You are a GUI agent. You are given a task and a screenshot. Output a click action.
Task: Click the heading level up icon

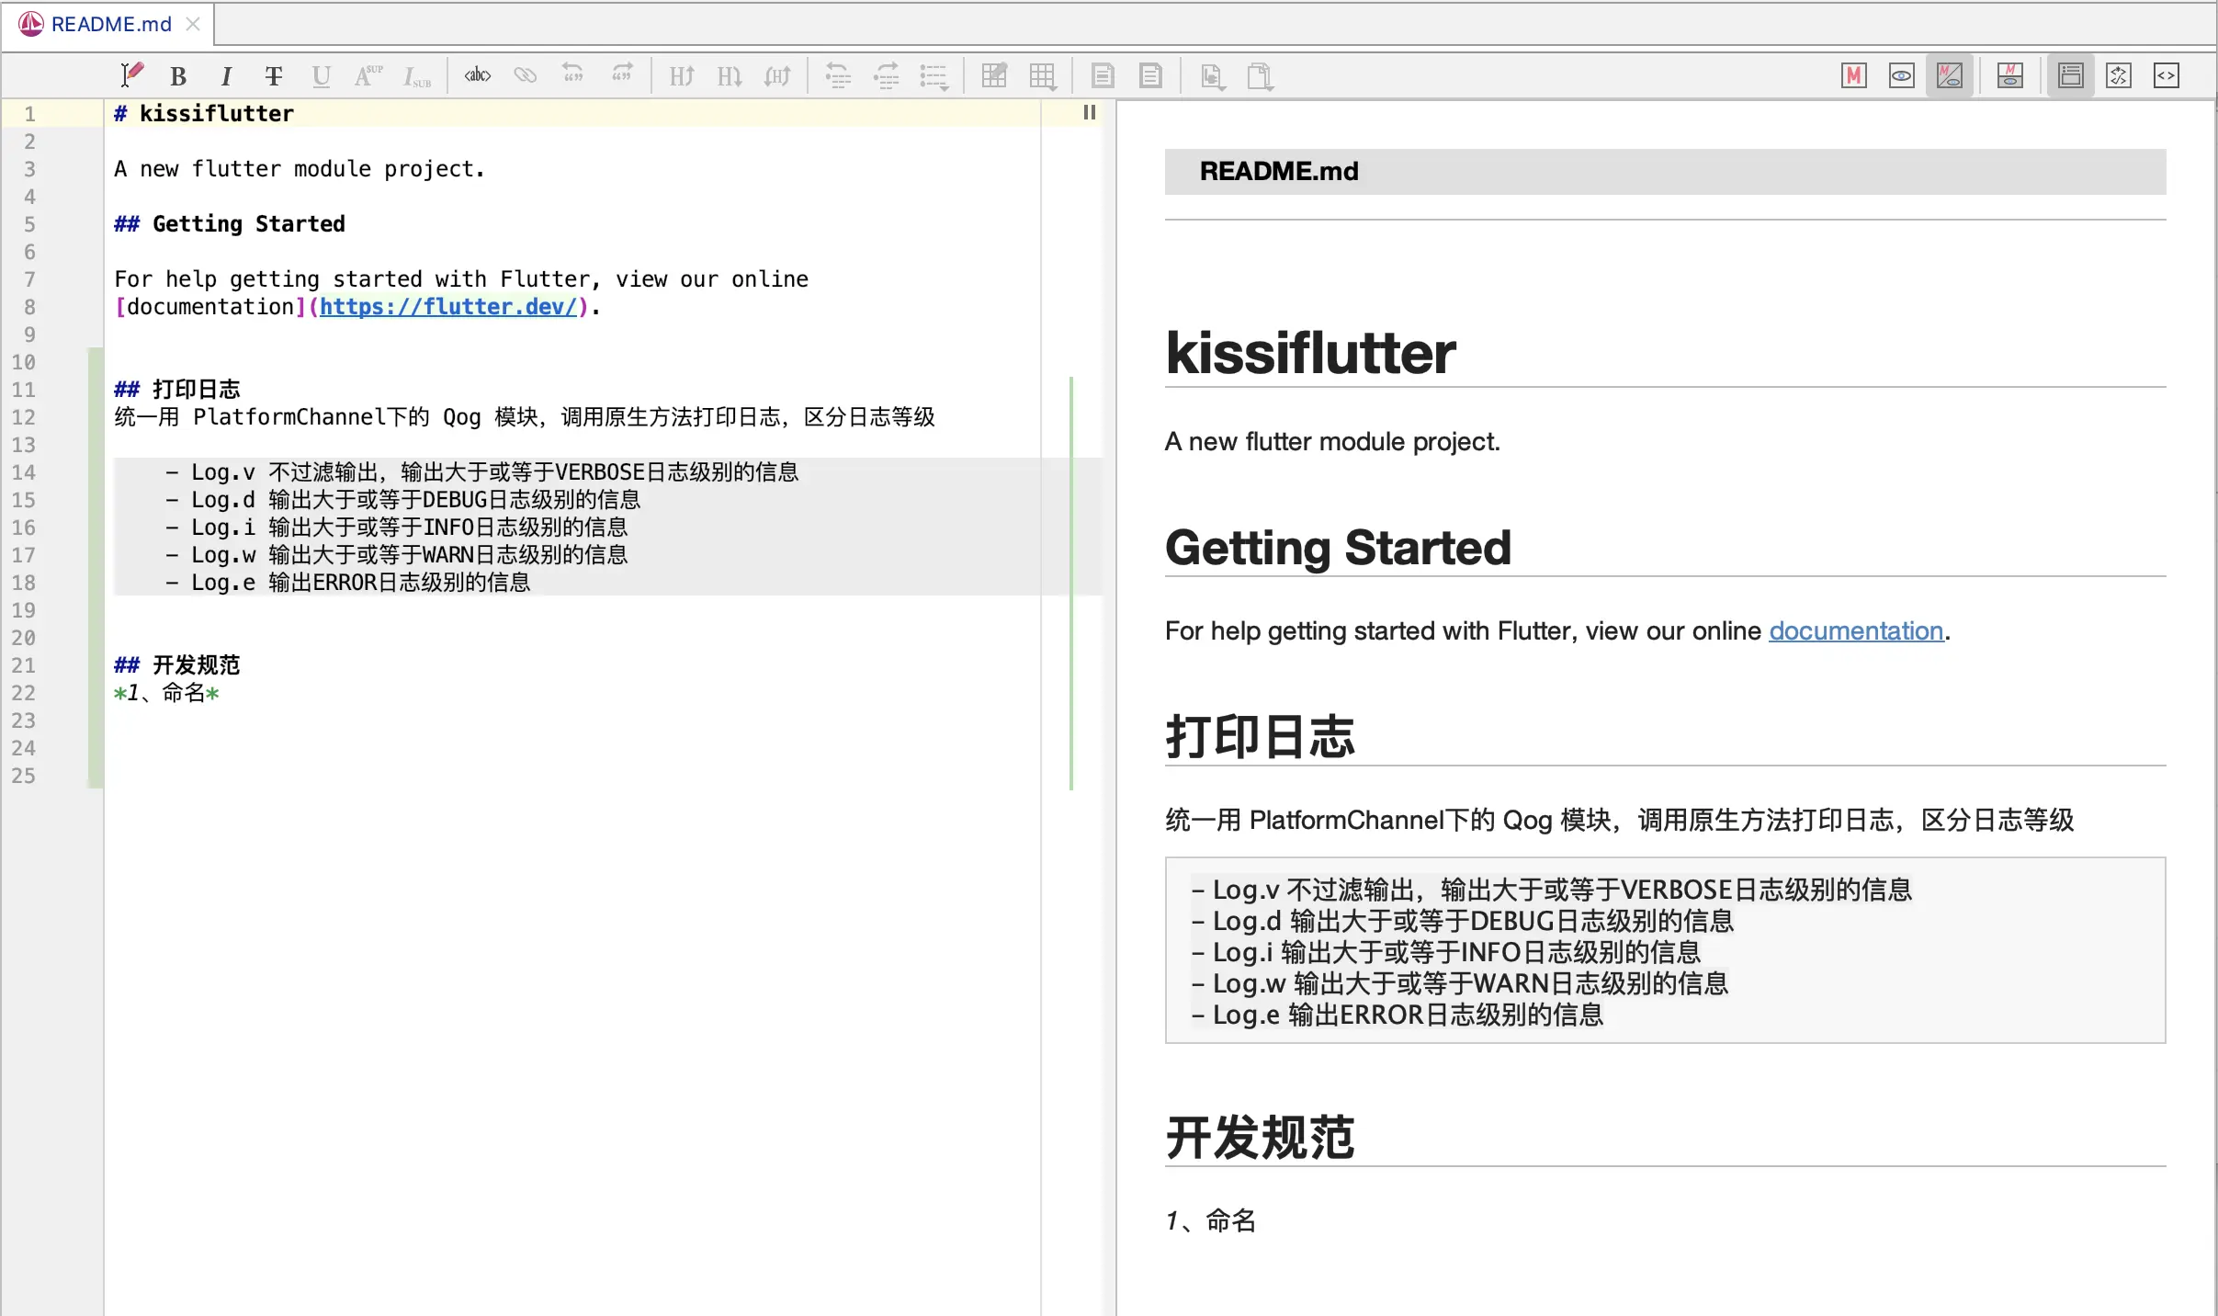(681, 76)
